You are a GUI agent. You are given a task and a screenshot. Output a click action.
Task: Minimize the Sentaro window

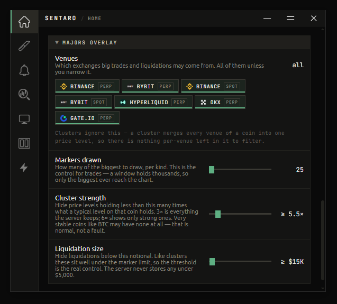click(267, 18)
